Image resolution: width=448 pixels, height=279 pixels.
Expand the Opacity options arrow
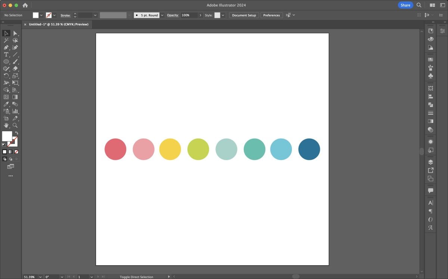click(200, 15)
